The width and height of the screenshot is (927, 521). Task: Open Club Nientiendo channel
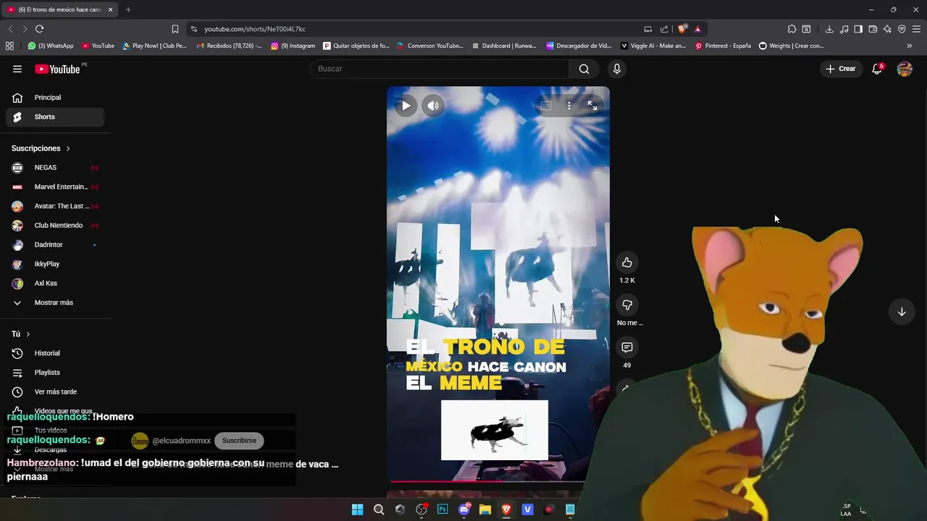[x=55, y=225]
